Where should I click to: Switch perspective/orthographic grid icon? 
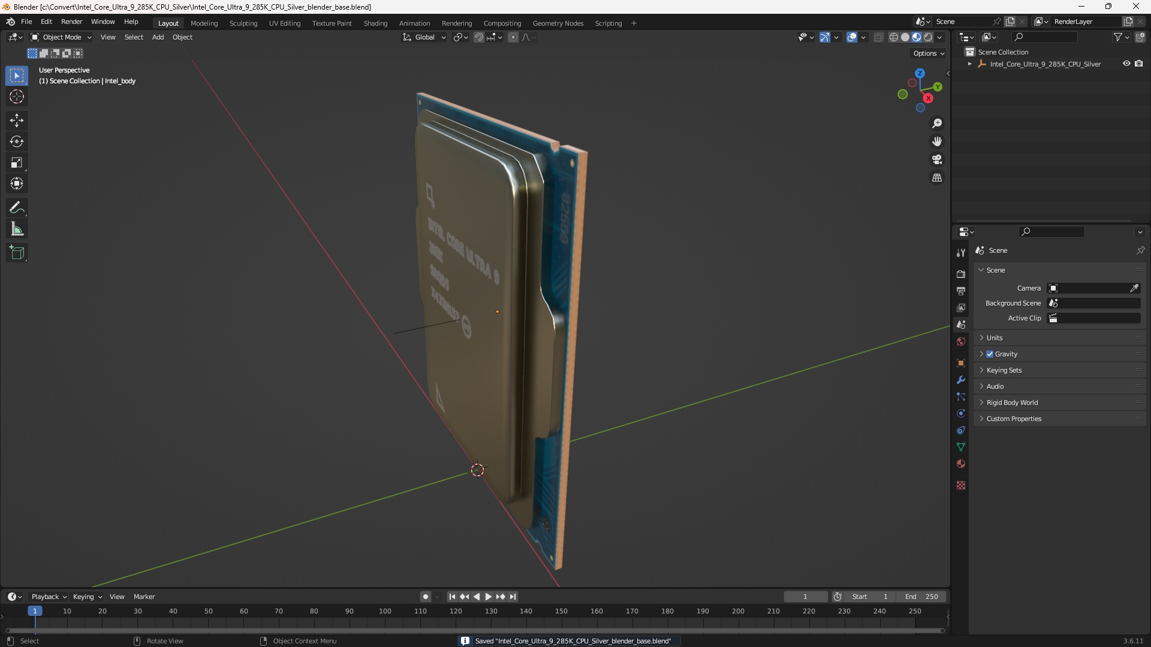point(937,178)
